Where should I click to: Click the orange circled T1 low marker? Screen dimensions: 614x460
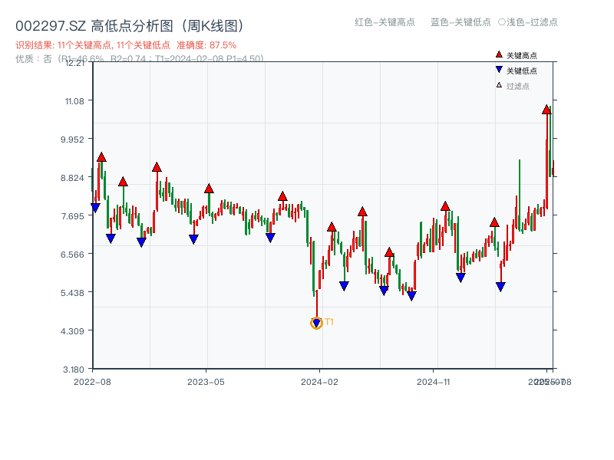[x=316, y=323]
